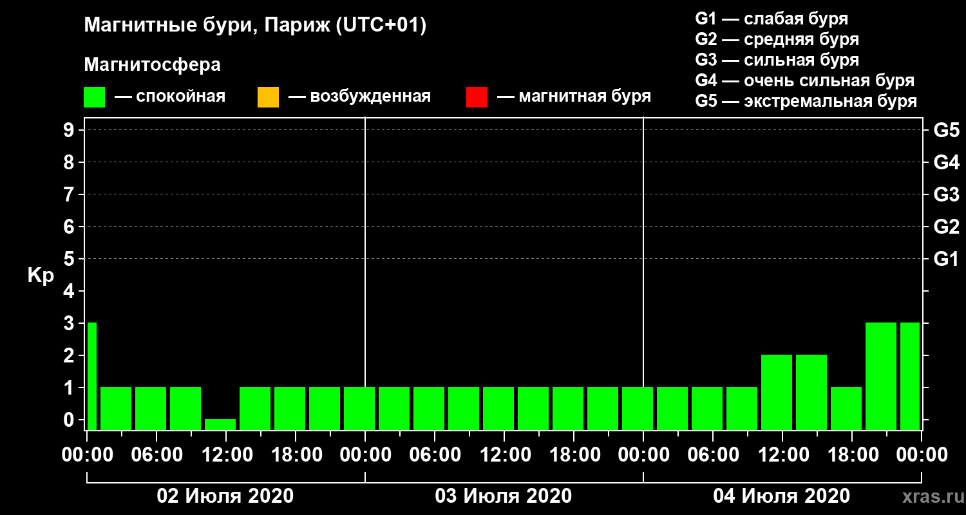Click 'G4 — очень сильная буря' legend line
This screenshot has width=966, height=515.
[x=805, y=81]
